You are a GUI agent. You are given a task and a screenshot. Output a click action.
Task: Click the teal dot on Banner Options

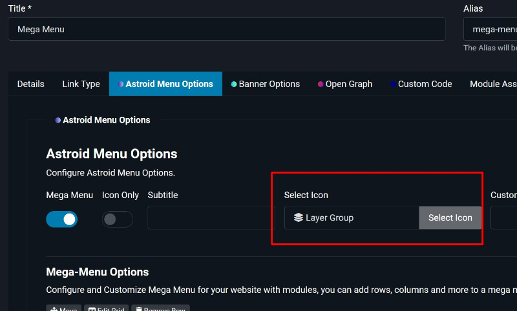tap(234, 84)
